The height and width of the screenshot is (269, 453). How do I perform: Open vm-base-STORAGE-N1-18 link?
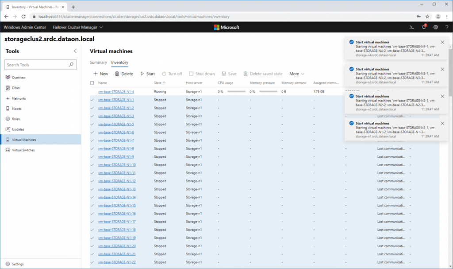[x=117, y=230]
